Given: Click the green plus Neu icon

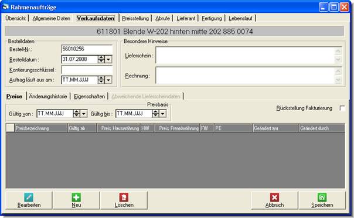Looking at the screenshot, I should coord(76,197).
